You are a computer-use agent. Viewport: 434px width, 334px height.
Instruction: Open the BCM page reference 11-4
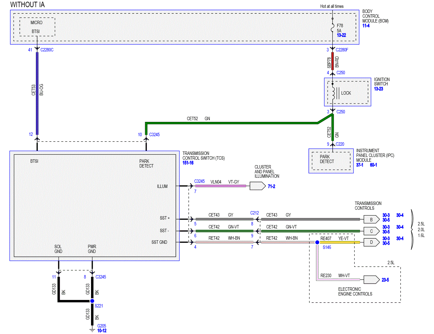click(366, 26)
